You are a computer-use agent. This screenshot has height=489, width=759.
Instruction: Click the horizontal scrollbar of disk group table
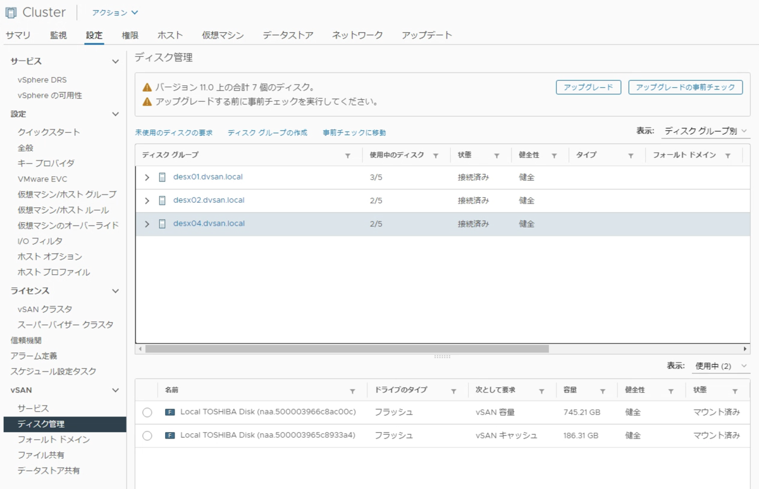[347, 349]
